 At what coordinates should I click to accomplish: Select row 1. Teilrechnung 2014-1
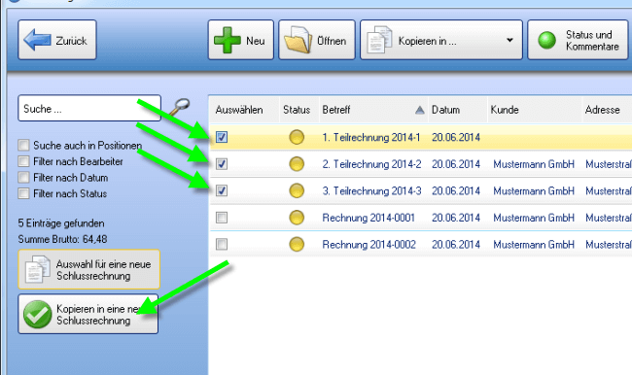[x=421, y=137]
